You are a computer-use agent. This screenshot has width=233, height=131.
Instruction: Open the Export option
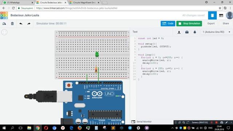point(211,24)
